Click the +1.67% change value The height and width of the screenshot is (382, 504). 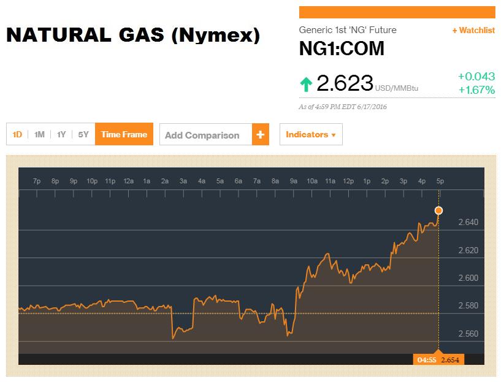(x=476, y=90)
